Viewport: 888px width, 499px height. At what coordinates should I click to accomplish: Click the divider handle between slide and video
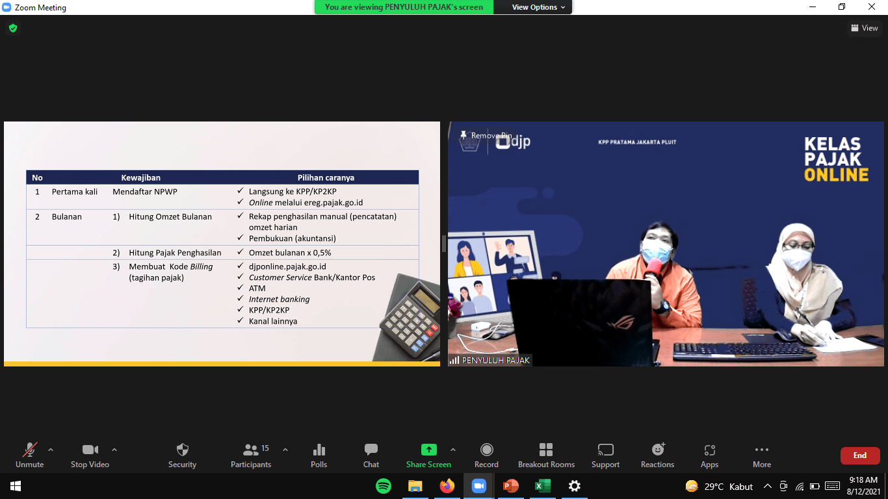pos(444,244)
